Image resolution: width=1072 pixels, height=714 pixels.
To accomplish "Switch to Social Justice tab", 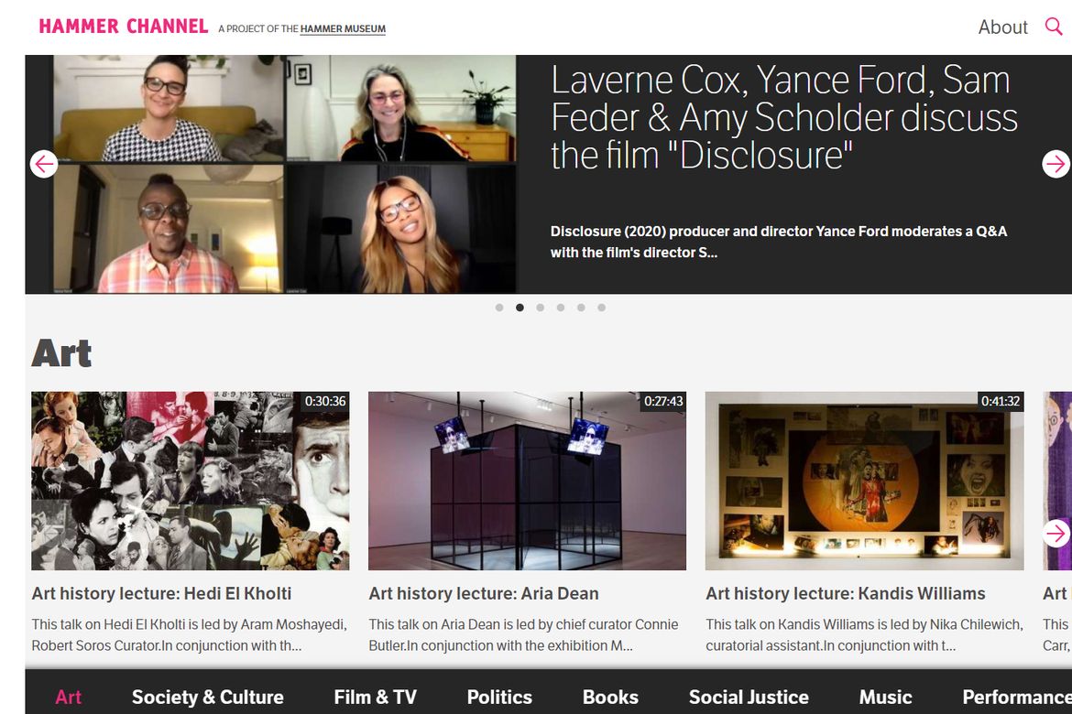I will 749,697.
